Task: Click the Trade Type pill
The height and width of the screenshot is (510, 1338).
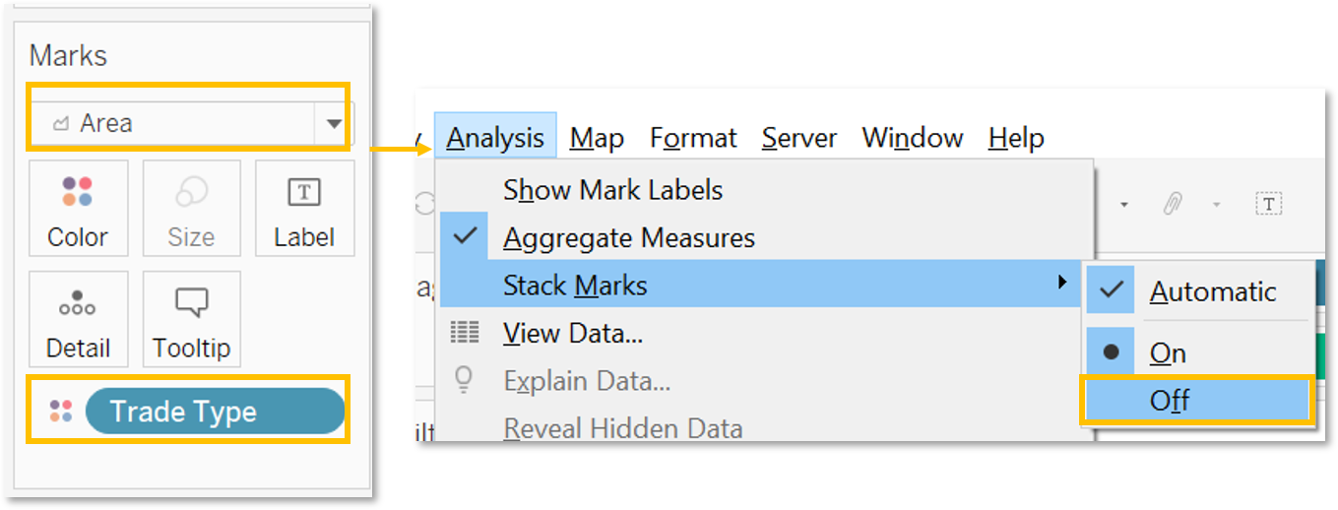Action: [x=215, y=412]
